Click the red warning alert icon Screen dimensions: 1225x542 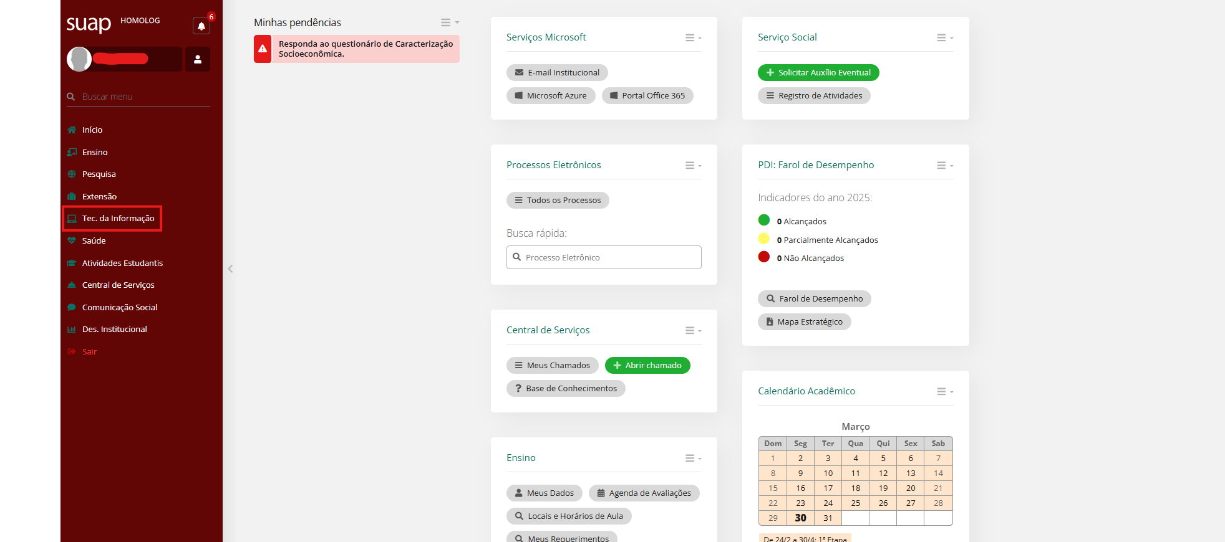(263, 49)
